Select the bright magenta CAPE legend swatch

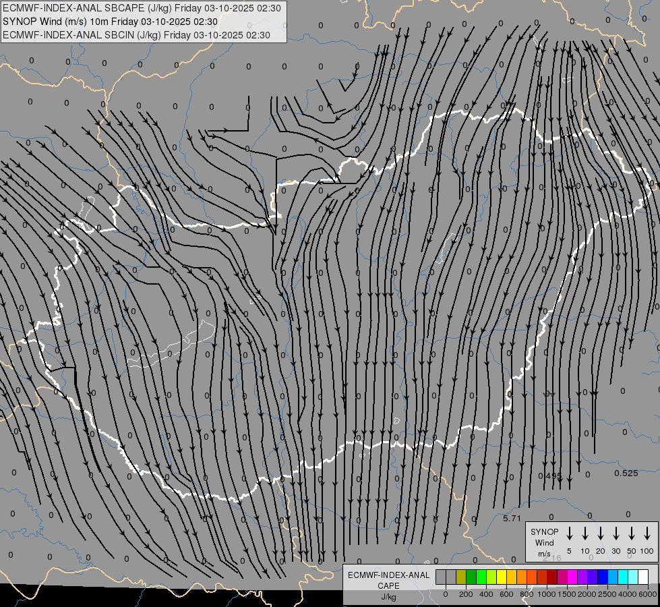(x=573, y=577)
